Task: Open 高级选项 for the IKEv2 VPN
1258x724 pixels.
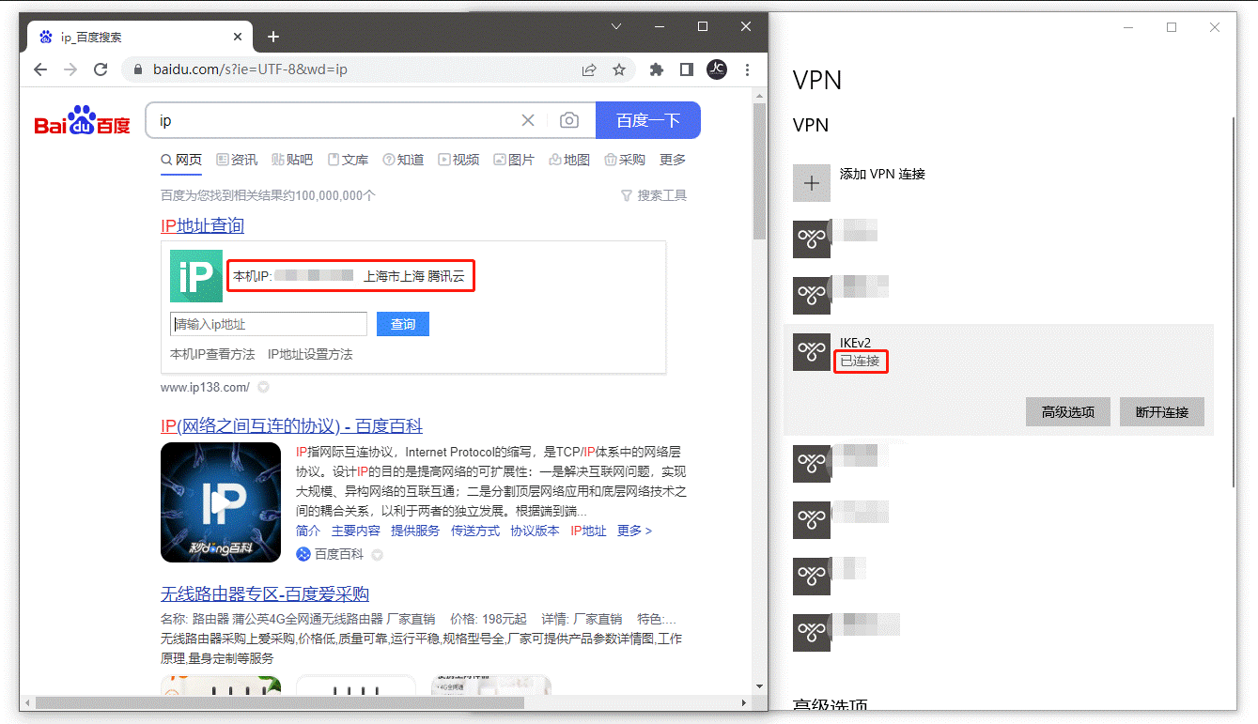Action: pyautogui.click(x=1068, y=412)
